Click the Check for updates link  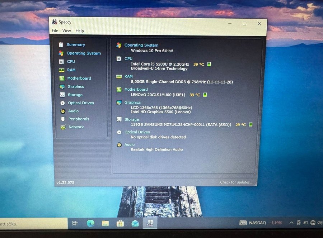point(236,182)
